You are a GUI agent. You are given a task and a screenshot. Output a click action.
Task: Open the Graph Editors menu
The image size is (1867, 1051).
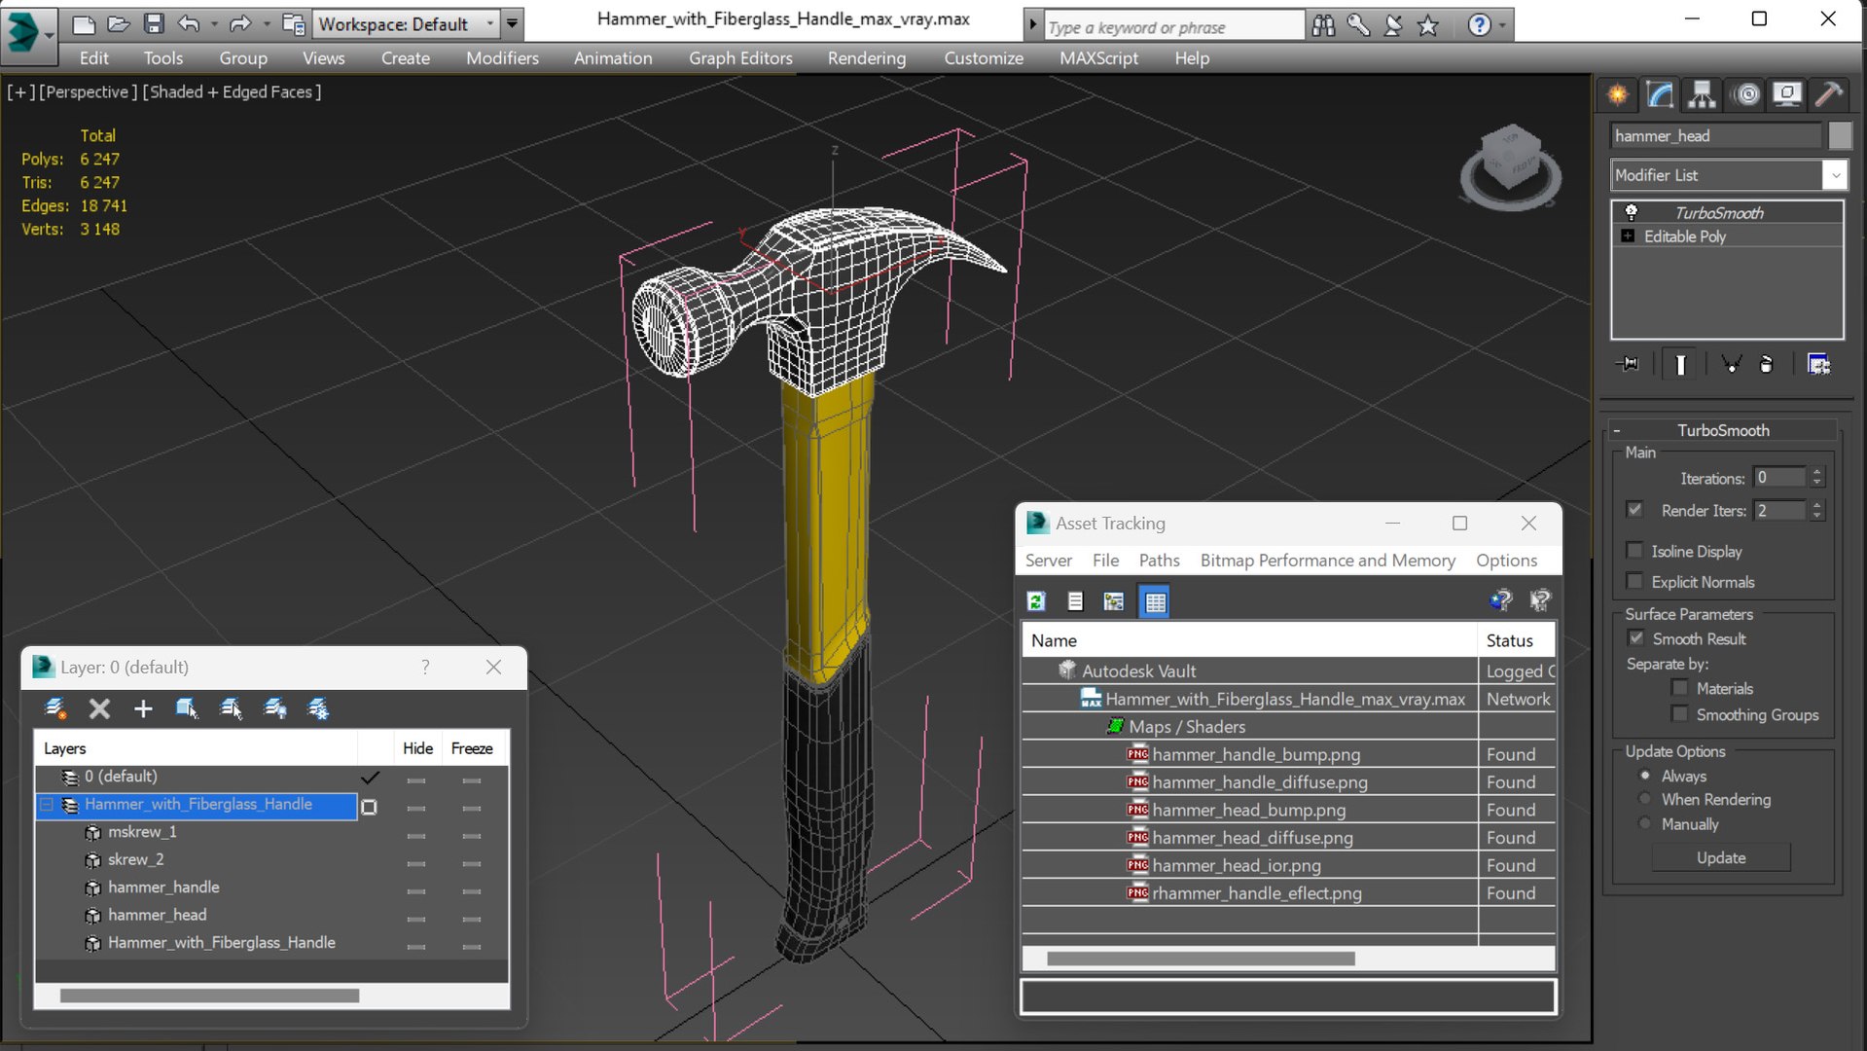740,58
